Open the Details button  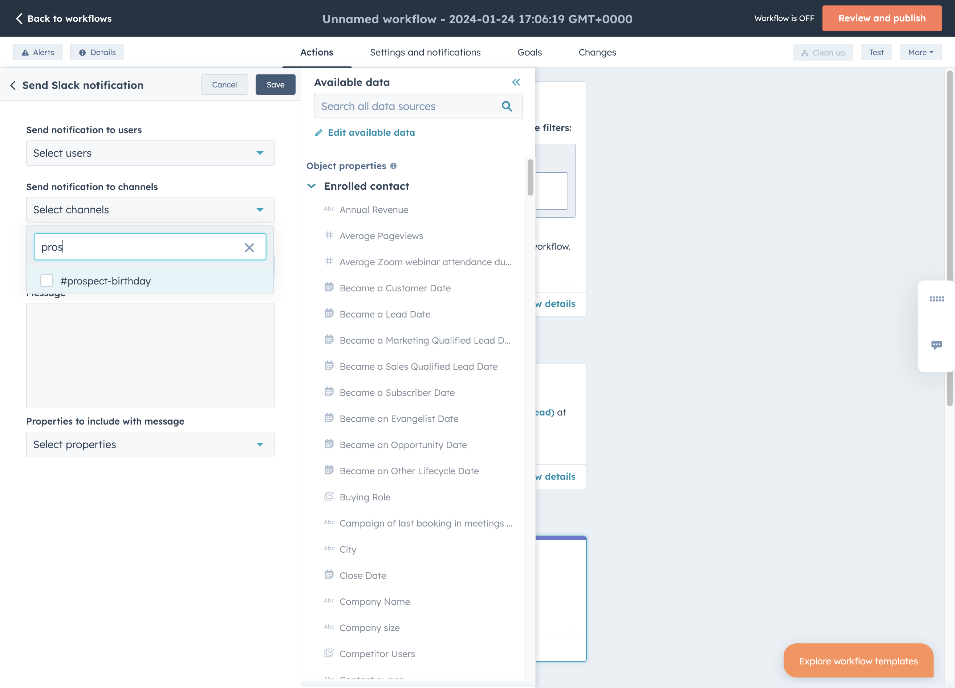97,53
